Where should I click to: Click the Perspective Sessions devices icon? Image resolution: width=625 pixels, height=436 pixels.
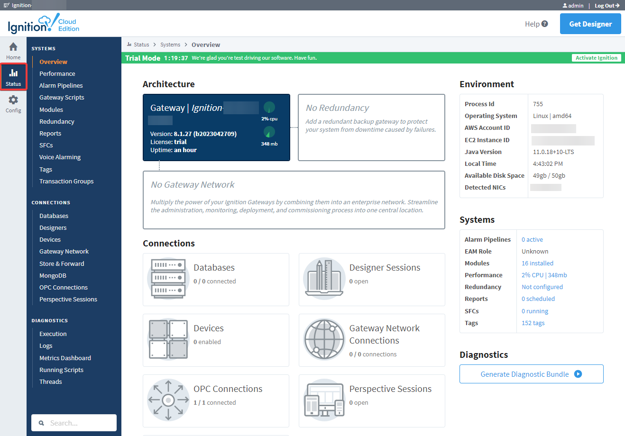coord(324,400)
